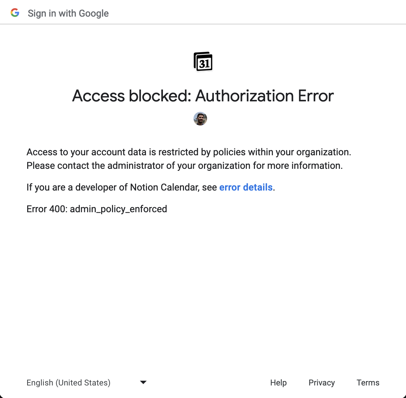Click the "Sign in with Google" header text
Image resolution: width=406 pixels, height=398 pixels.
[68, 14]
